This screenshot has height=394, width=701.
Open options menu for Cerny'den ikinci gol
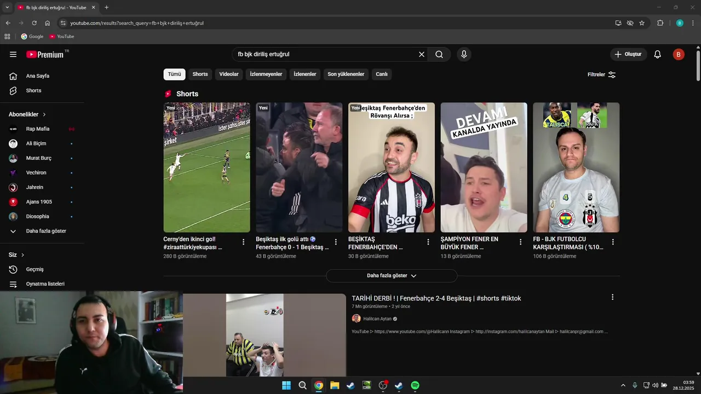tap(244, 242)
